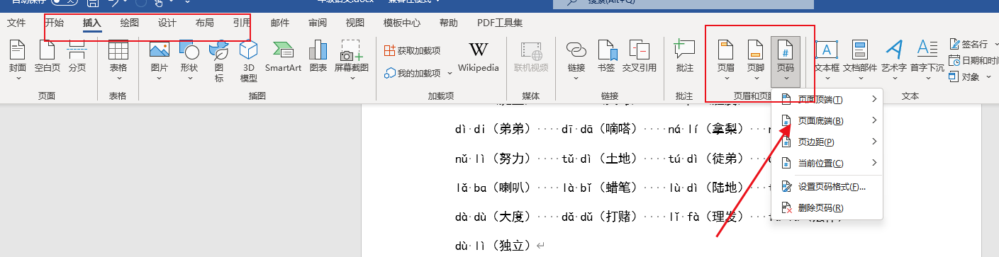
Task: Switch to the 模板中心 tab
Action: [402, 23]
